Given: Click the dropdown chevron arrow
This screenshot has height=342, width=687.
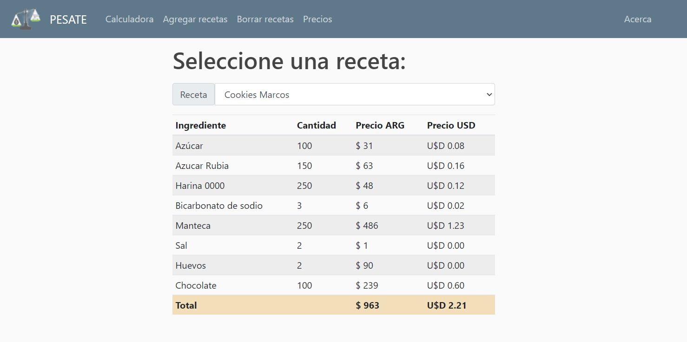Looking at the screenshot, I should (x=489, y=94).
